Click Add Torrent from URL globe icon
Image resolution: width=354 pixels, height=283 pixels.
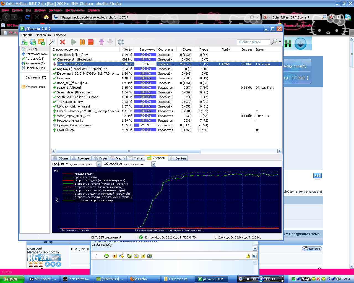pos(33,42)
